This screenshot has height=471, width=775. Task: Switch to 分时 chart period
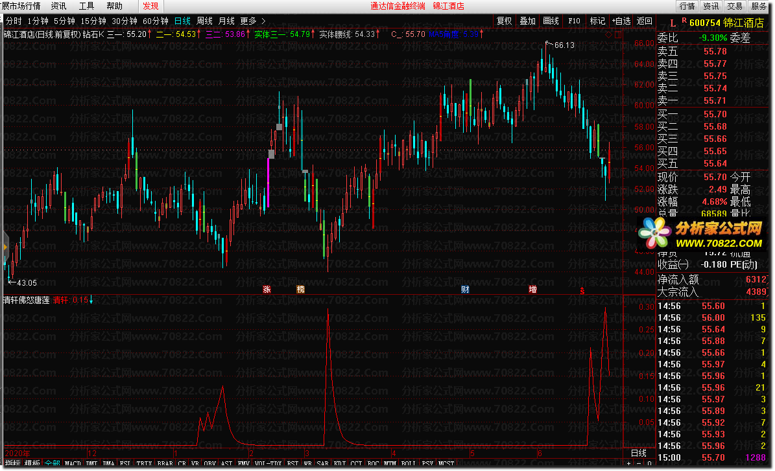[x=14, y=21]
